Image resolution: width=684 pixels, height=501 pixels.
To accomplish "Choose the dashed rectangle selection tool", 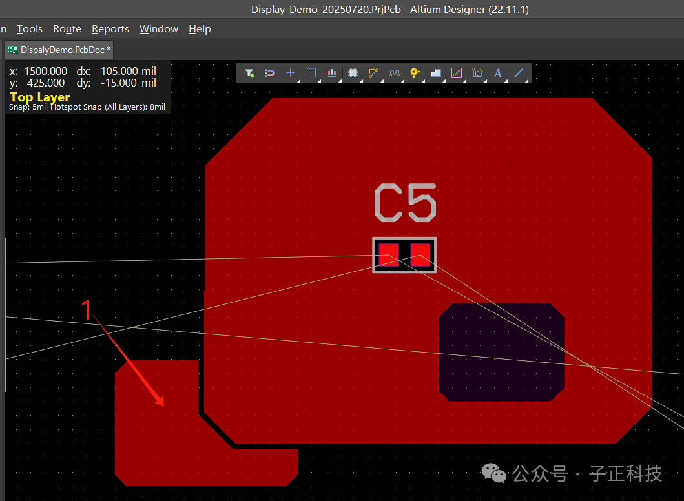I will pyautogui.click(x=311, y=73).
